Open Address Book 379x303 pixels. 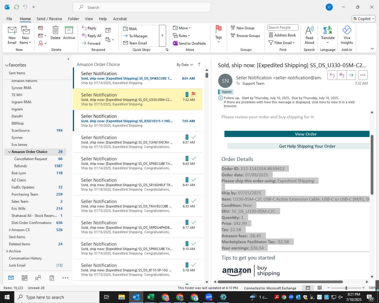pyautogui.click(x=282, y=35)
